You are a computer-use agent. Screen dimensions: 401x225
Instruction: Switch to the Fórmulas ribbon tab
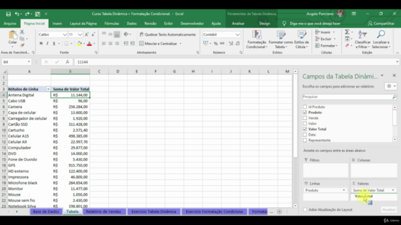click(112, 24)
